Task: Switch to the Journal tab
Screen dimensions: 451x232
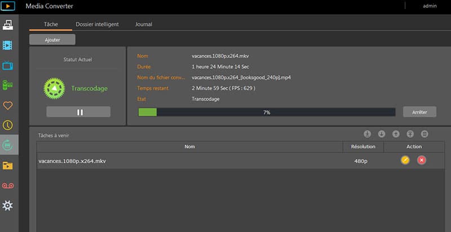Action: point(144,24)
